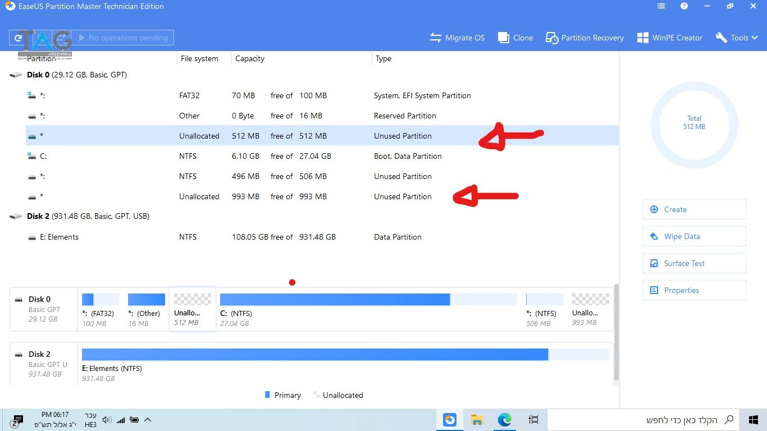
Task: Launch the Migrate OS wizard
Action: tap(457, 38)
